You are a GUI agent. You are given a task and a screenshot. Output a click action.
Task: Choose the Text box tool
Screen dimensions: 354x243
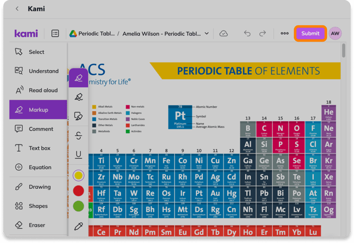[38, 148]
